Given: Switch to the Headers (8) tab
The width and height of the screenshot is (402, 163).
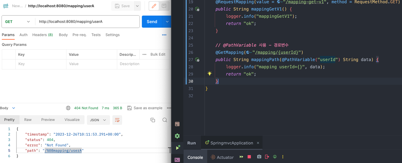Looking at the screenshot, I should [43, 35].
